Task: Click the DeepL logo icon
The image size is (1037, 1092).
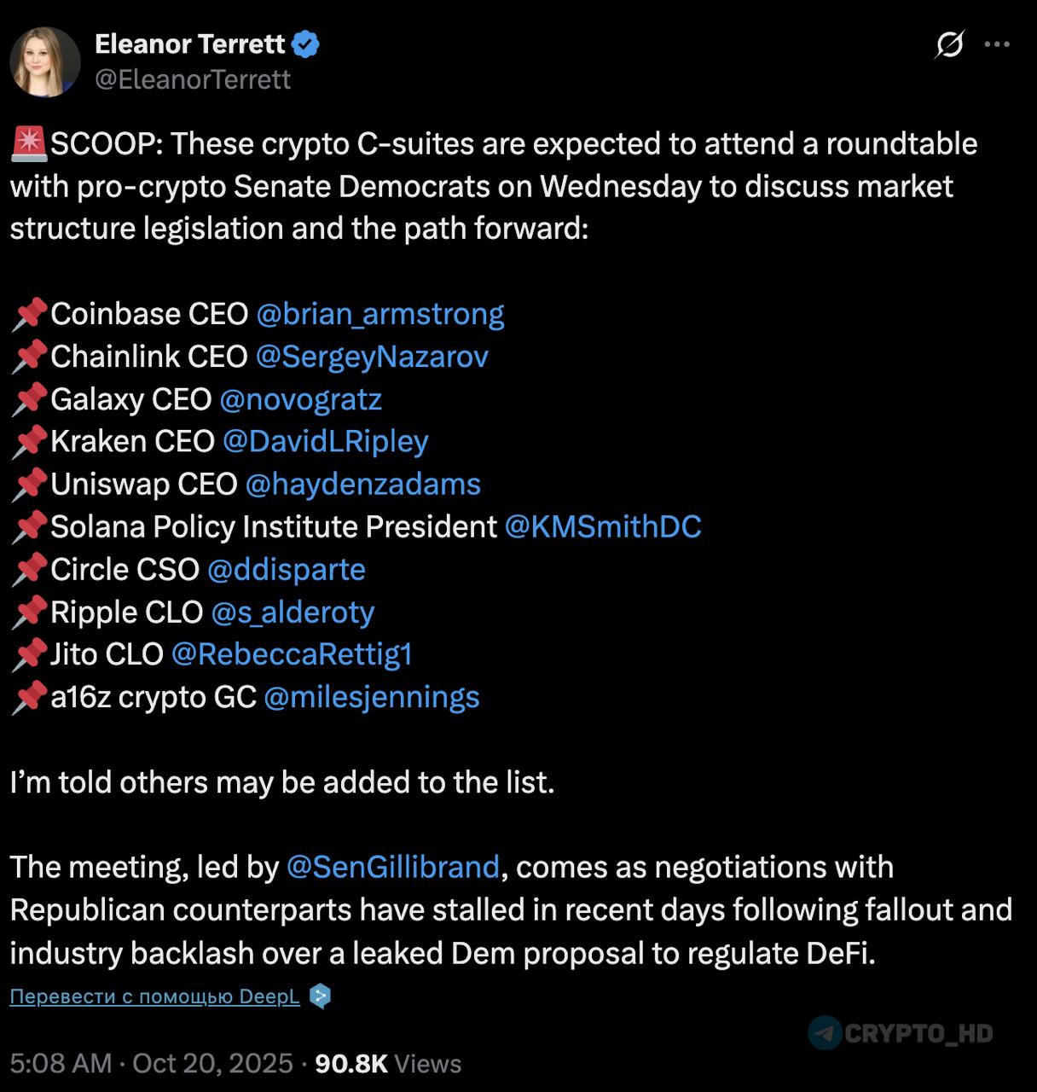Action: click(x=320, y=996)
